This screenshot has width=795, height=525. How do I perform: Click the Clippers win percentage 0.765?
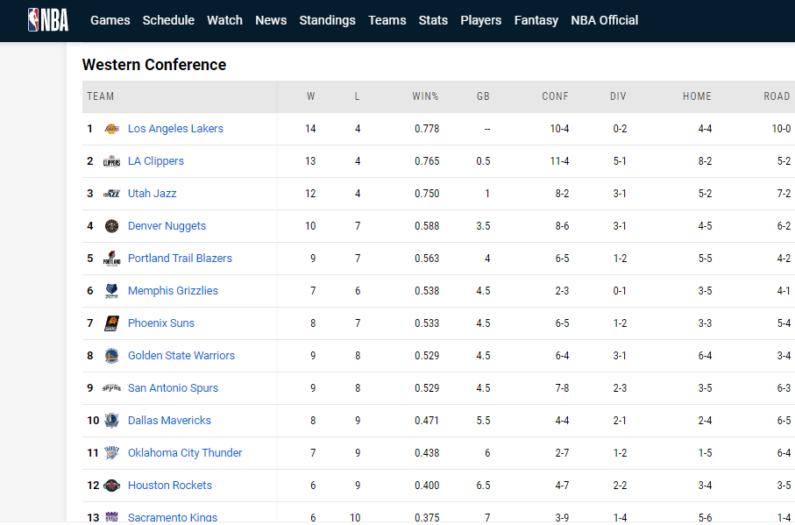click(x=427, y=161)
